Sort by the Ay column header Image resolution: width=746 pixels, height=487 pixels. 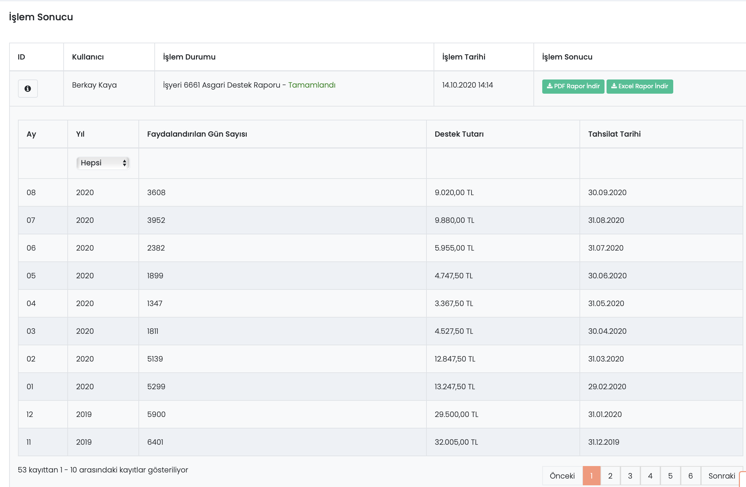click(x=31, y=134)
